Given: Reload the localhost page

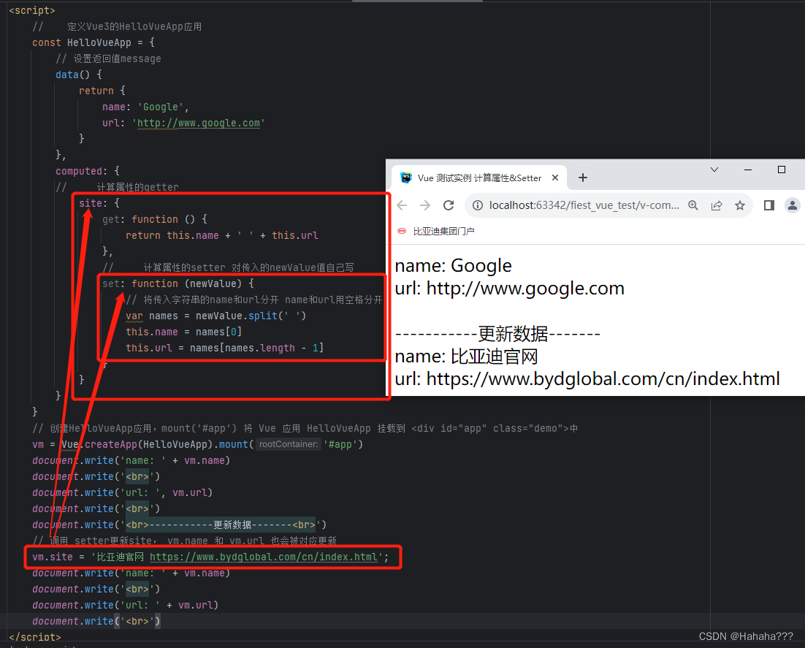Looking at the screenshot, I should (x=449, y=205).
